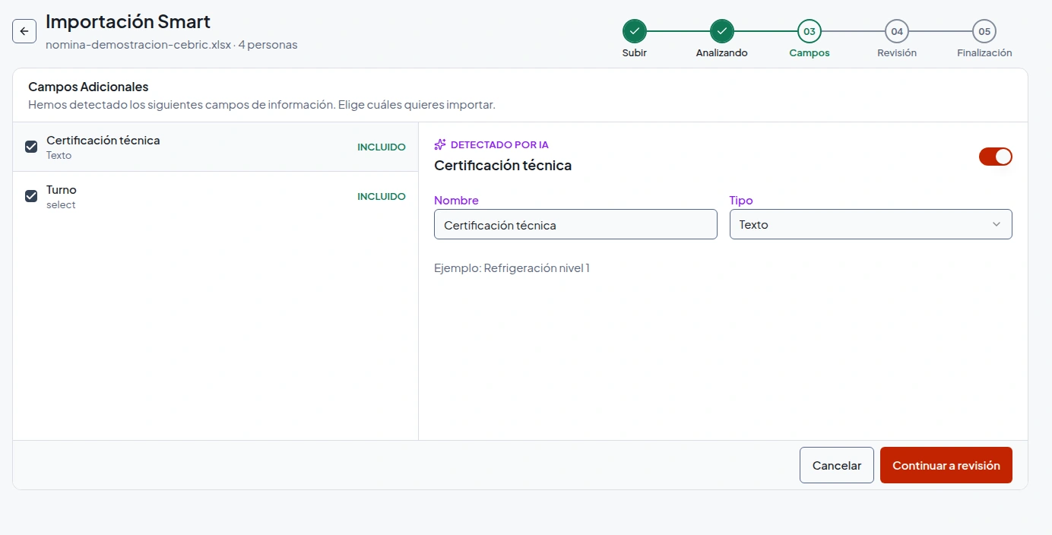Select the Turno row in field list
This screenshot has width=1052, height=535.
[x=215, y=196]
